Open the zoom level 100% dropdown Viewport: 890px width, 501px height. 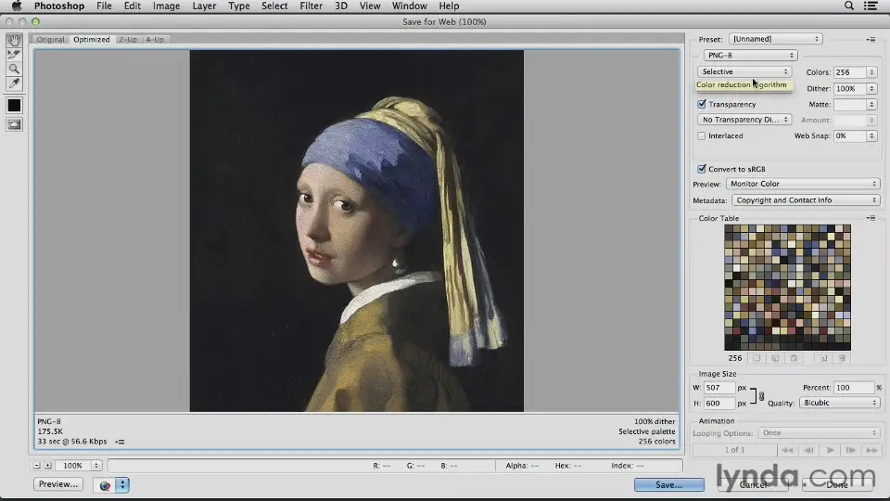(95, 465)
